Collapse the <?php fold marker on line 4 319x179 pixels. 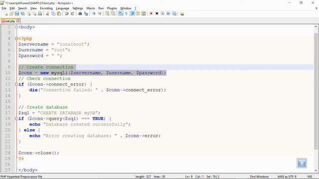(16, 39)
